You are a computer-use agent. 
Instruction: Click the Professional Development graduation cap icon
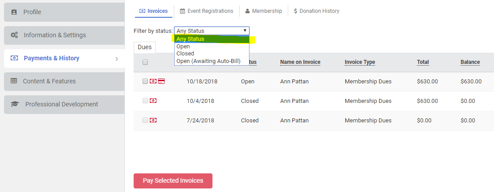[15, 104]
